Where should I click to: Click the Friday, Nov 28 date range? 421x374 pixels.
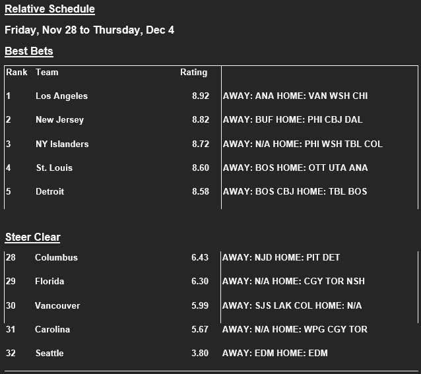click(89, 30)
